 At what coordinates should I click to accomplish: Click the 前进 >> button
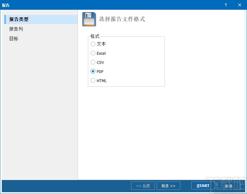pos(169,186)
